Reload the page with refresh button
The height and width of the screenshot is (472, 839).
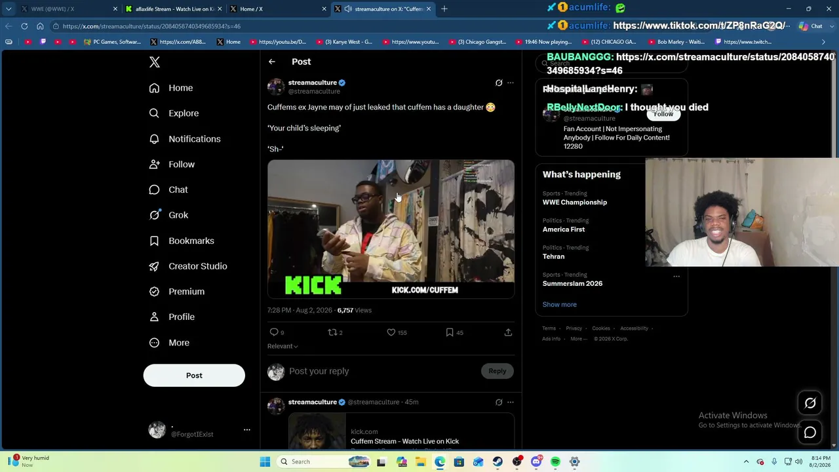click(x=24, y=26)
